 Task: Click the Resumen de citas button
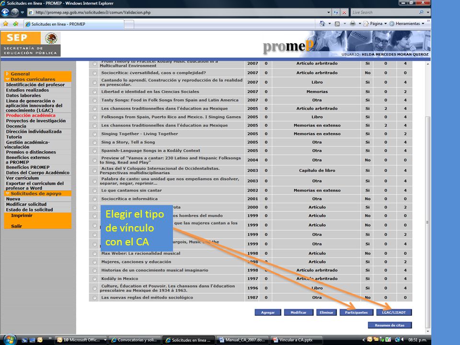[x=390, y=325]
